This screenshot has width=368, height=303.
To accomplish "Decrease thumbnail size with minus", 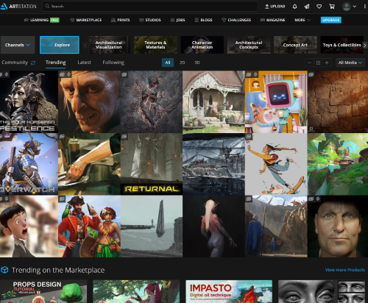I will (x=310, y=63).
